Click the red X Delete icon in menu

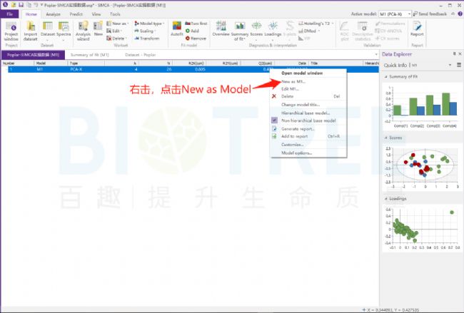[x=274, y=96]
